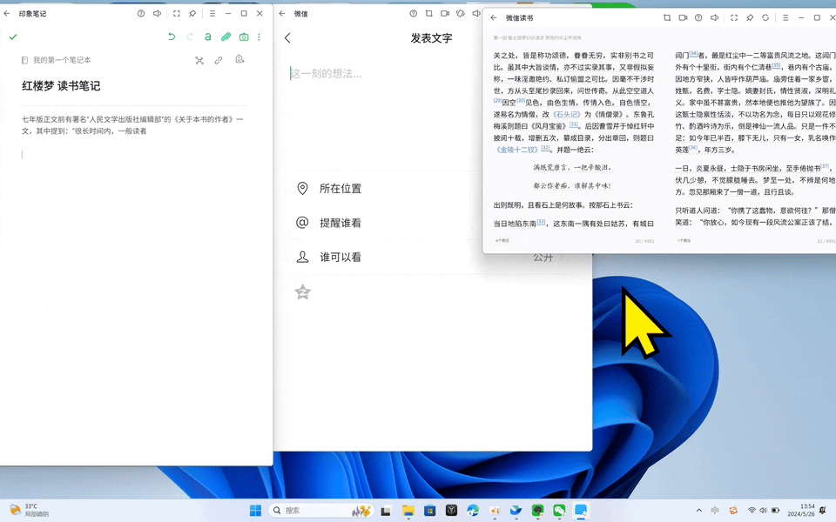Take a screenshot from the 微信 title bar
The width and height of the screenshot is (836, 522).
(428, 13)
